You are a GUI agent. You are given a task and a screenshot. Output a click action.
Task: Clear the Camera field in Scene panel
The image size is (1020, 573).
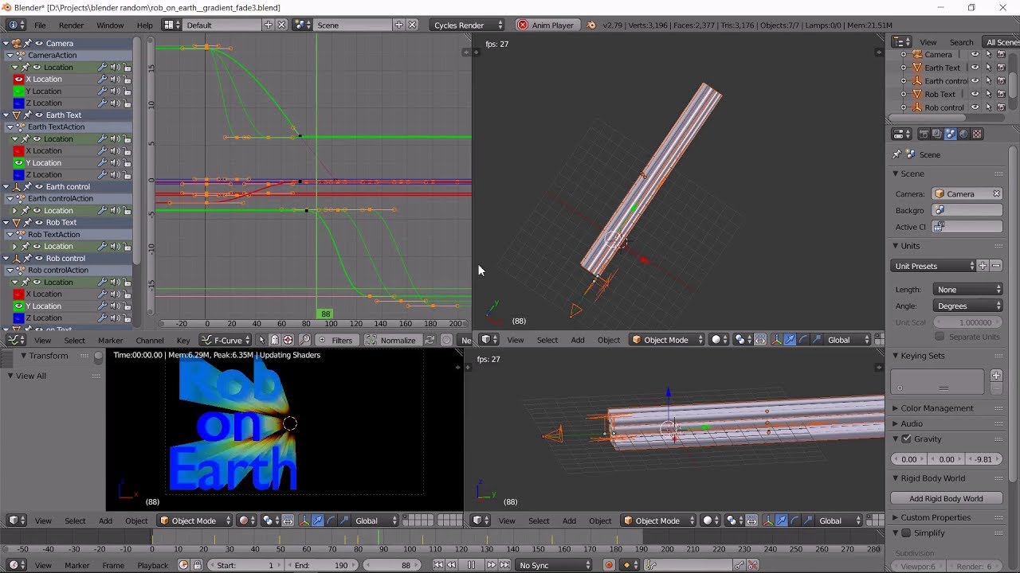pyautogui.click(x=996, y=193)
